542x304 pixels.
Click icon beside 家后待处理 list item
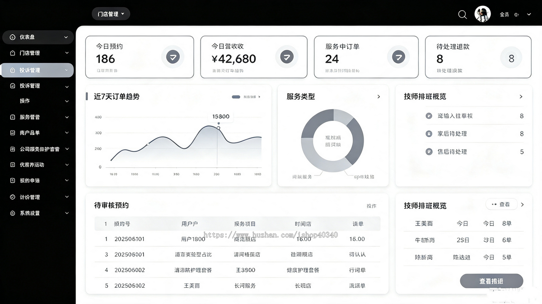[x=429, y=134]
